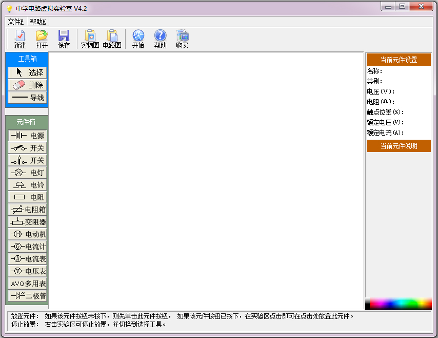This screenshot has height=338, width=438.
Task: Start simulation with 开始 icon
Action: click(x=138, y=39)
